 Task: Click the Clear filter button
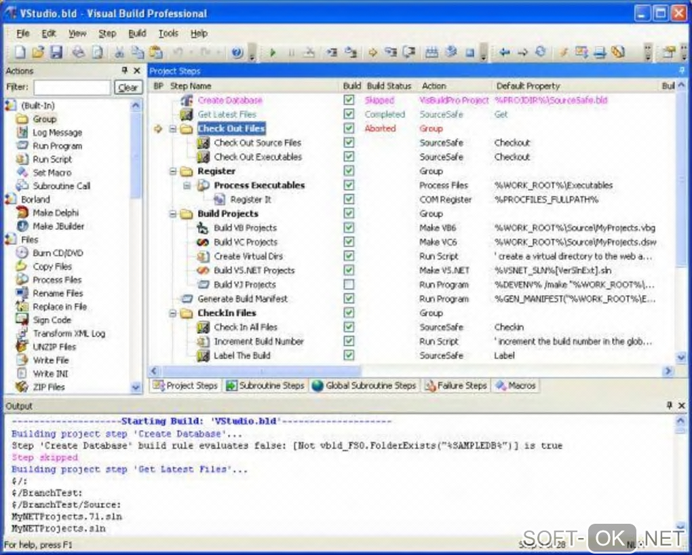128,88
